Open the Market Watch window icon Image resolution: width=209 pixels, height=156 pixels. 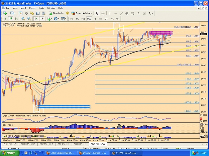(x=20, y=13)
